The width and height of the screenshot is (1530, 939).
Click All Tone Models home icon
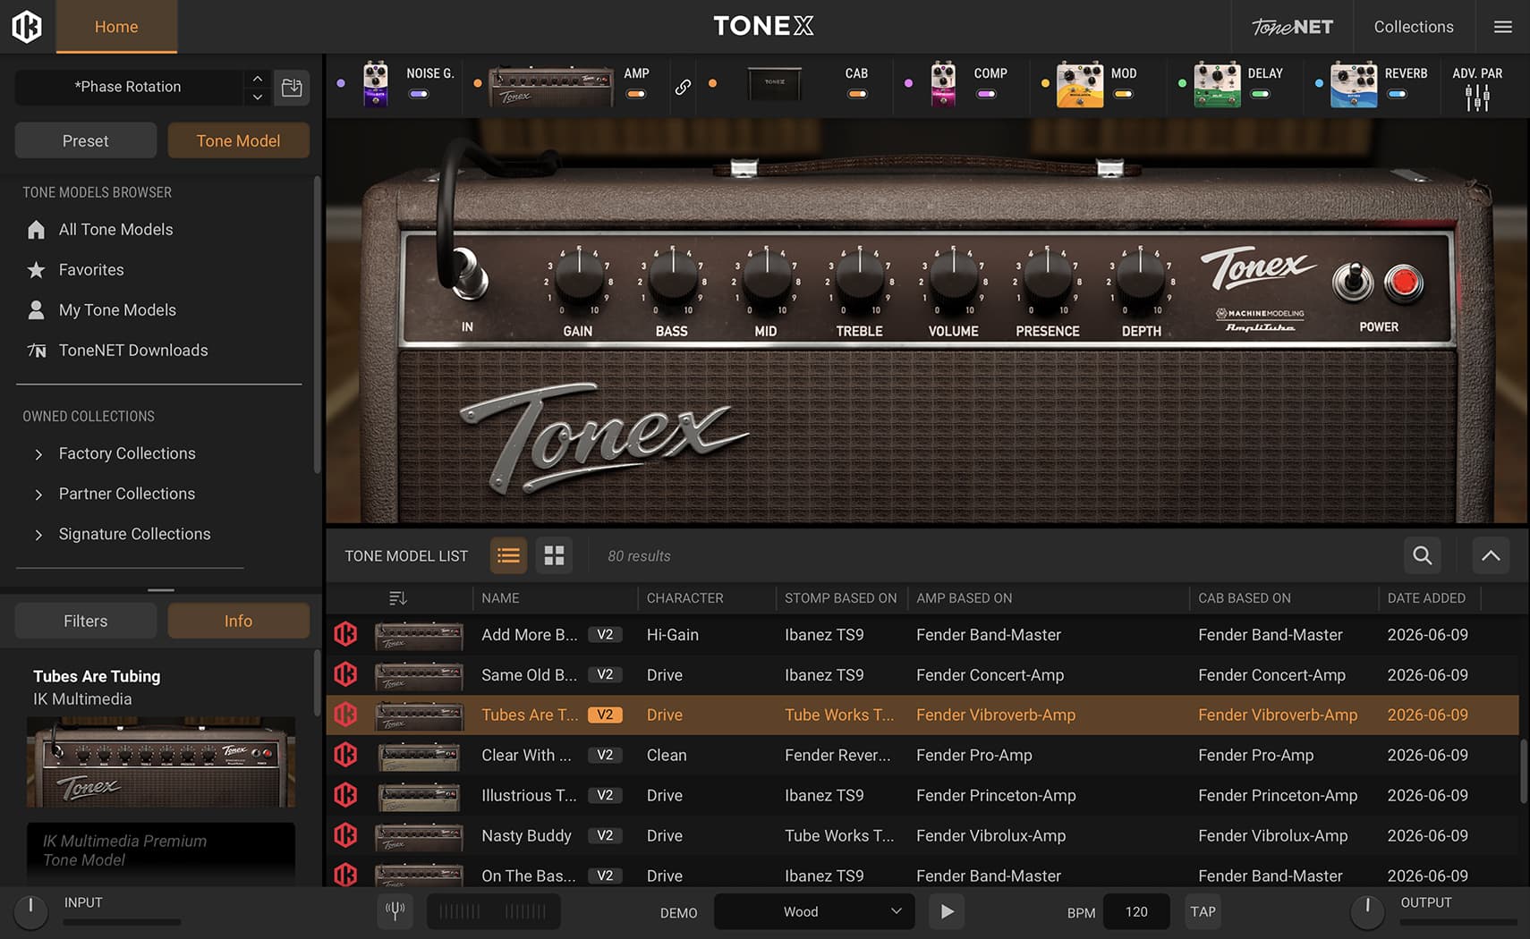pyautogui.click(x=36, y=230)
